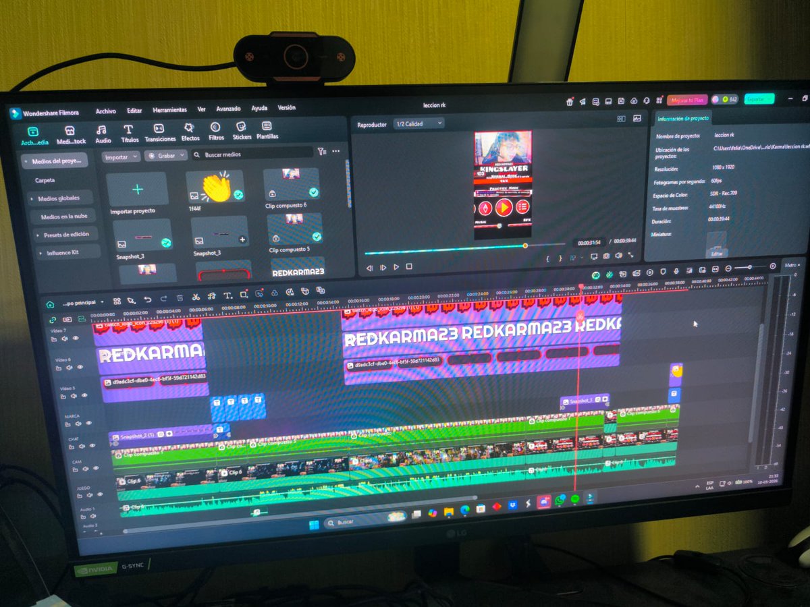Image resolution: width=810 pixels, height=607 pixels.
Task: Click the gift box icon in title bar
Action: (570, 102)
